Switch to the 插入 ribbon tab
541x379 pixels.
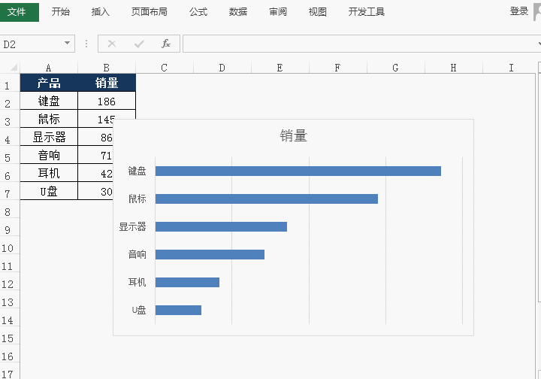(101, 12)
